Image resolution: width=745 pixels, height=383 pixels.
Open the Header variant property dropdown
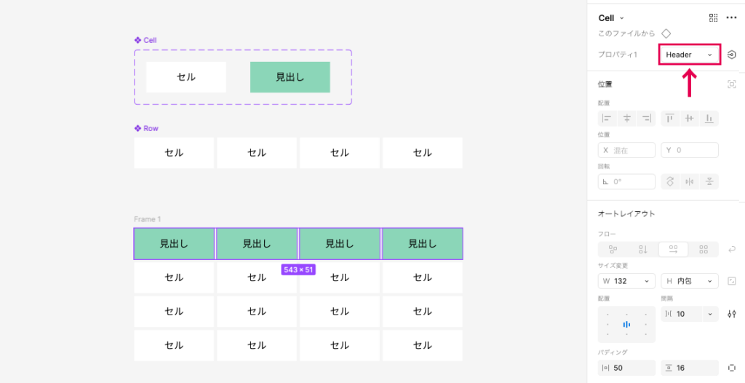pos(689,55)
